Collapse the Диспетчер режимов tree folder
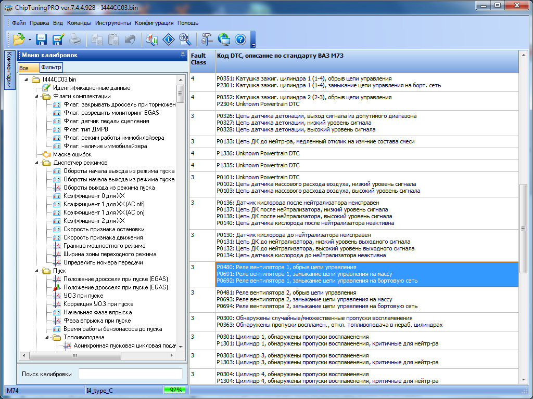The height and width of the screenshot is (399, 533). coord(37,163)
